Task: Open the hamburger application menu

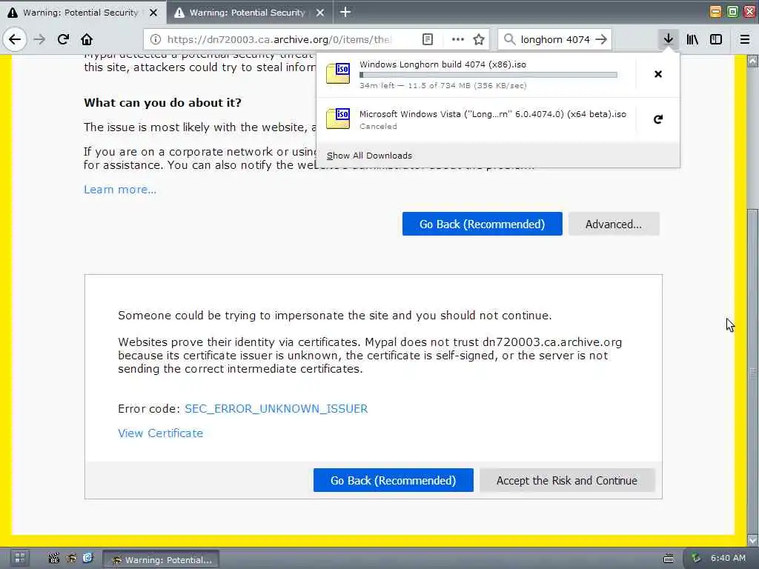Action: pos(745,39)
